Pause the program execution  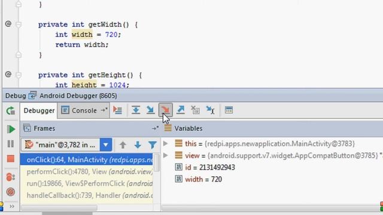(11, 144)
